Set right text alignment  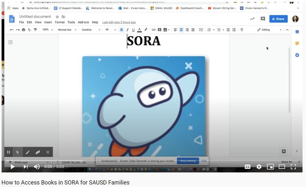pos(187,30)
